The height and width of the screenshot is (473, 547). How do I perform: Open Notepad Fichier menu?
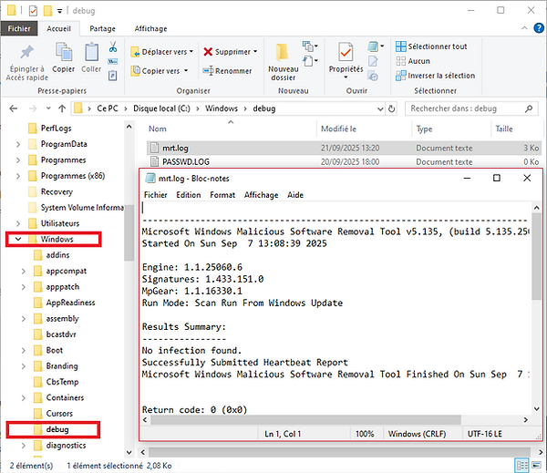pos(156,195)
